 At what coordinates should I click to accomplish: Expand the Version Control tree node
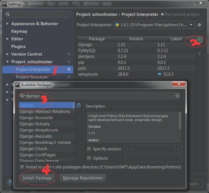point(7,54)
